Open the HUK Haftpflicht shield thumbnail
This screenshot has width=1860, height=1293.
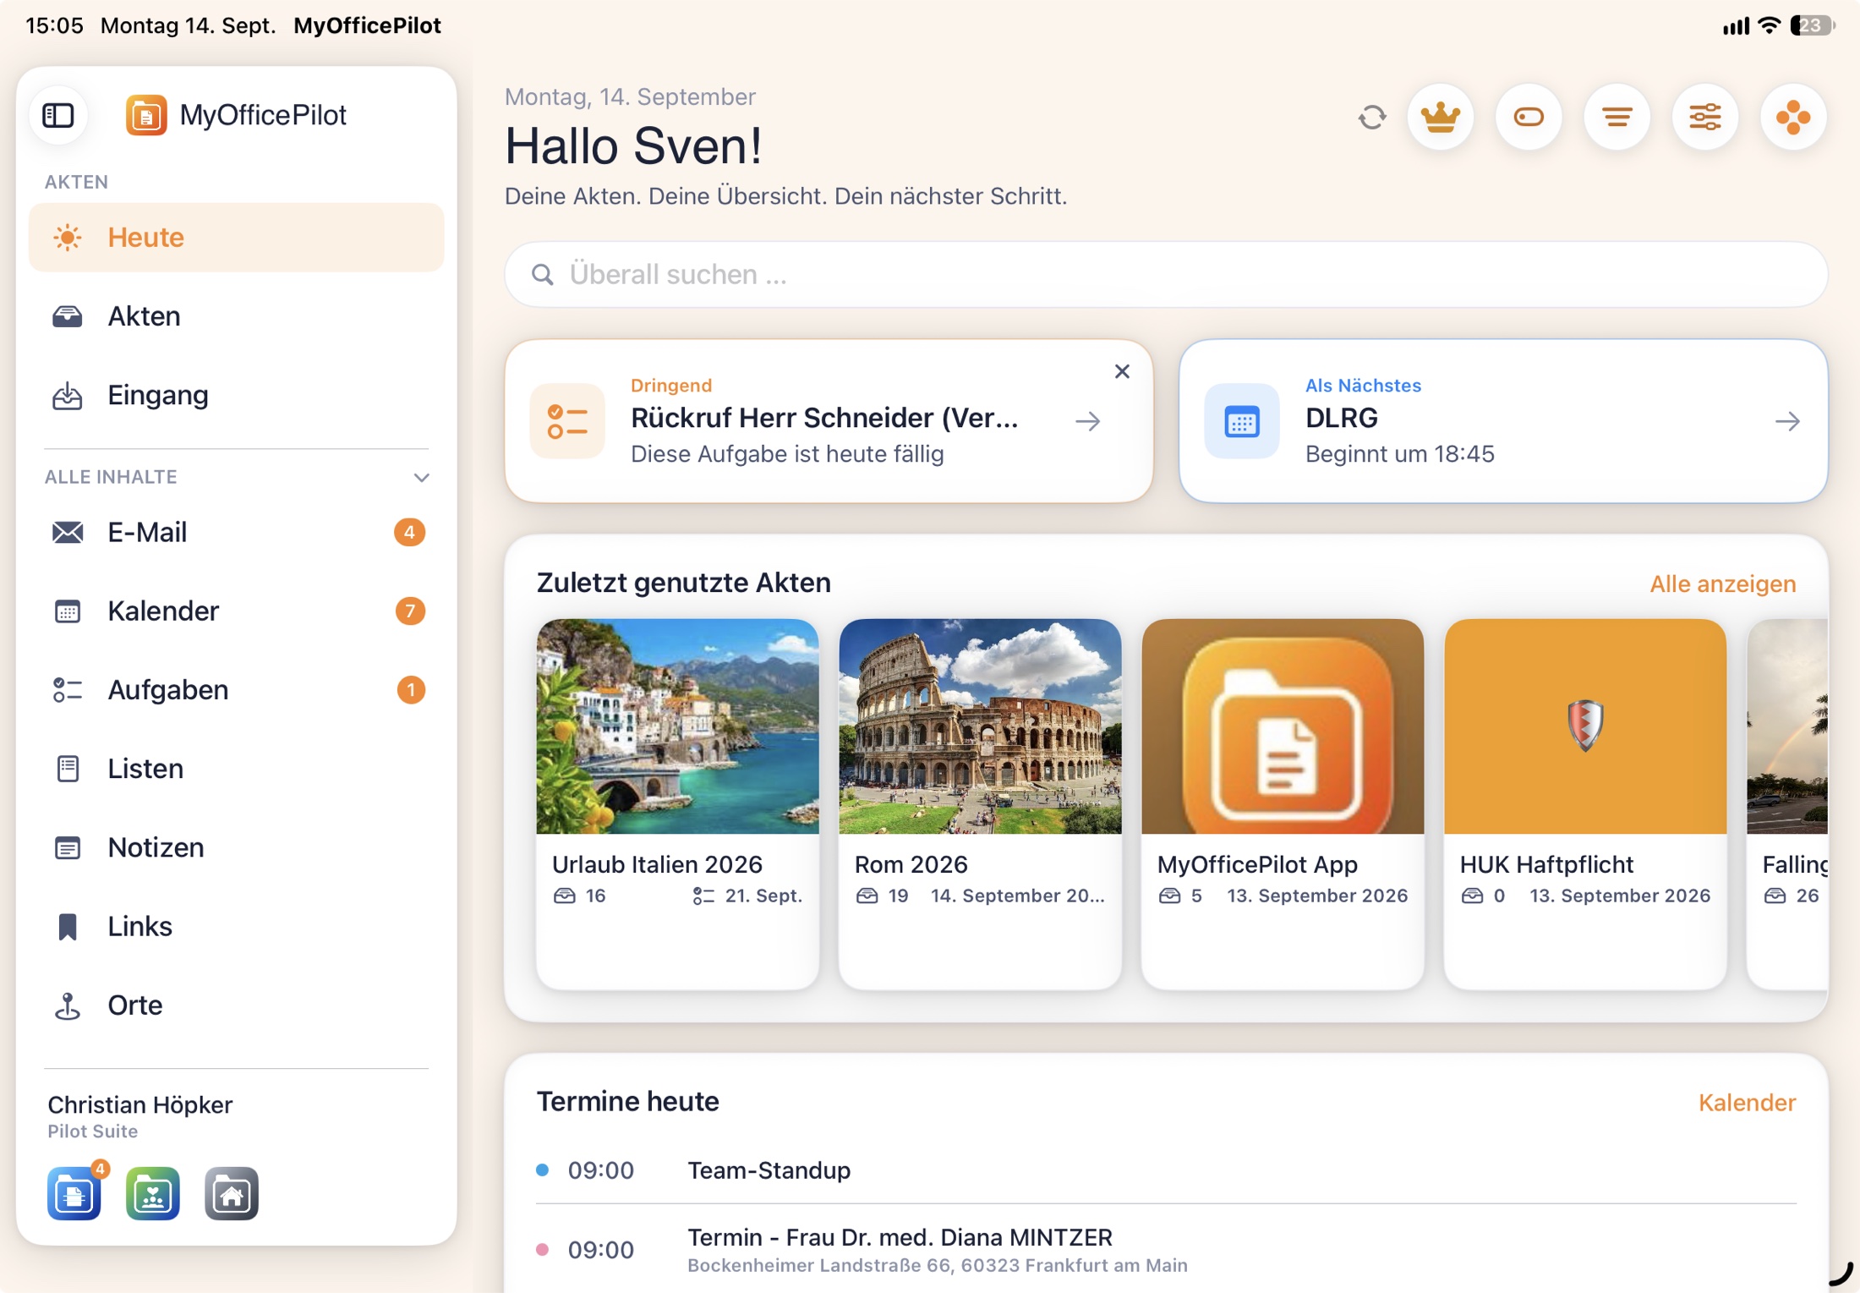1586,726
